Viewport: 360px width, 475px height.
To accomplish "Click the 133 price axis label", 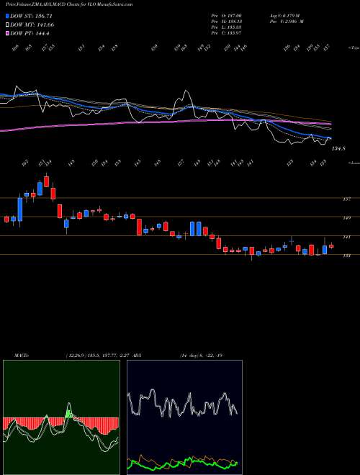I will (347, 255).
